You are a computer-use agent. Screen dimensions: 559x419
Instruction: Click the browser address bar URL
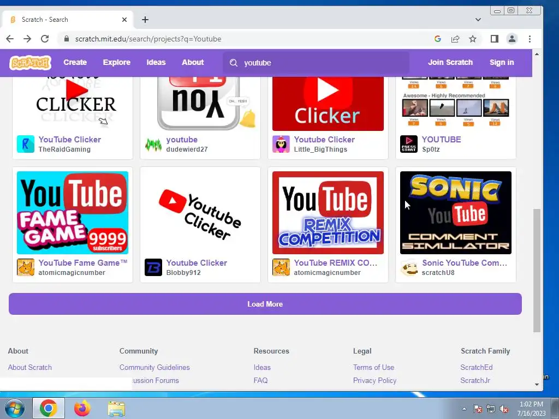(148, 39)
